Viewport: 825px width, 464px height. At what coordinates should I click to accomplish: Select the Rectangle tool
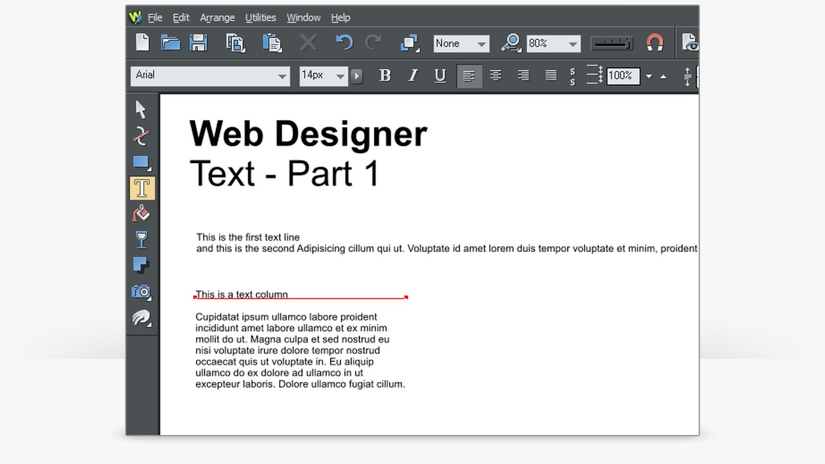pyautogui.click(x=141, y=162)
